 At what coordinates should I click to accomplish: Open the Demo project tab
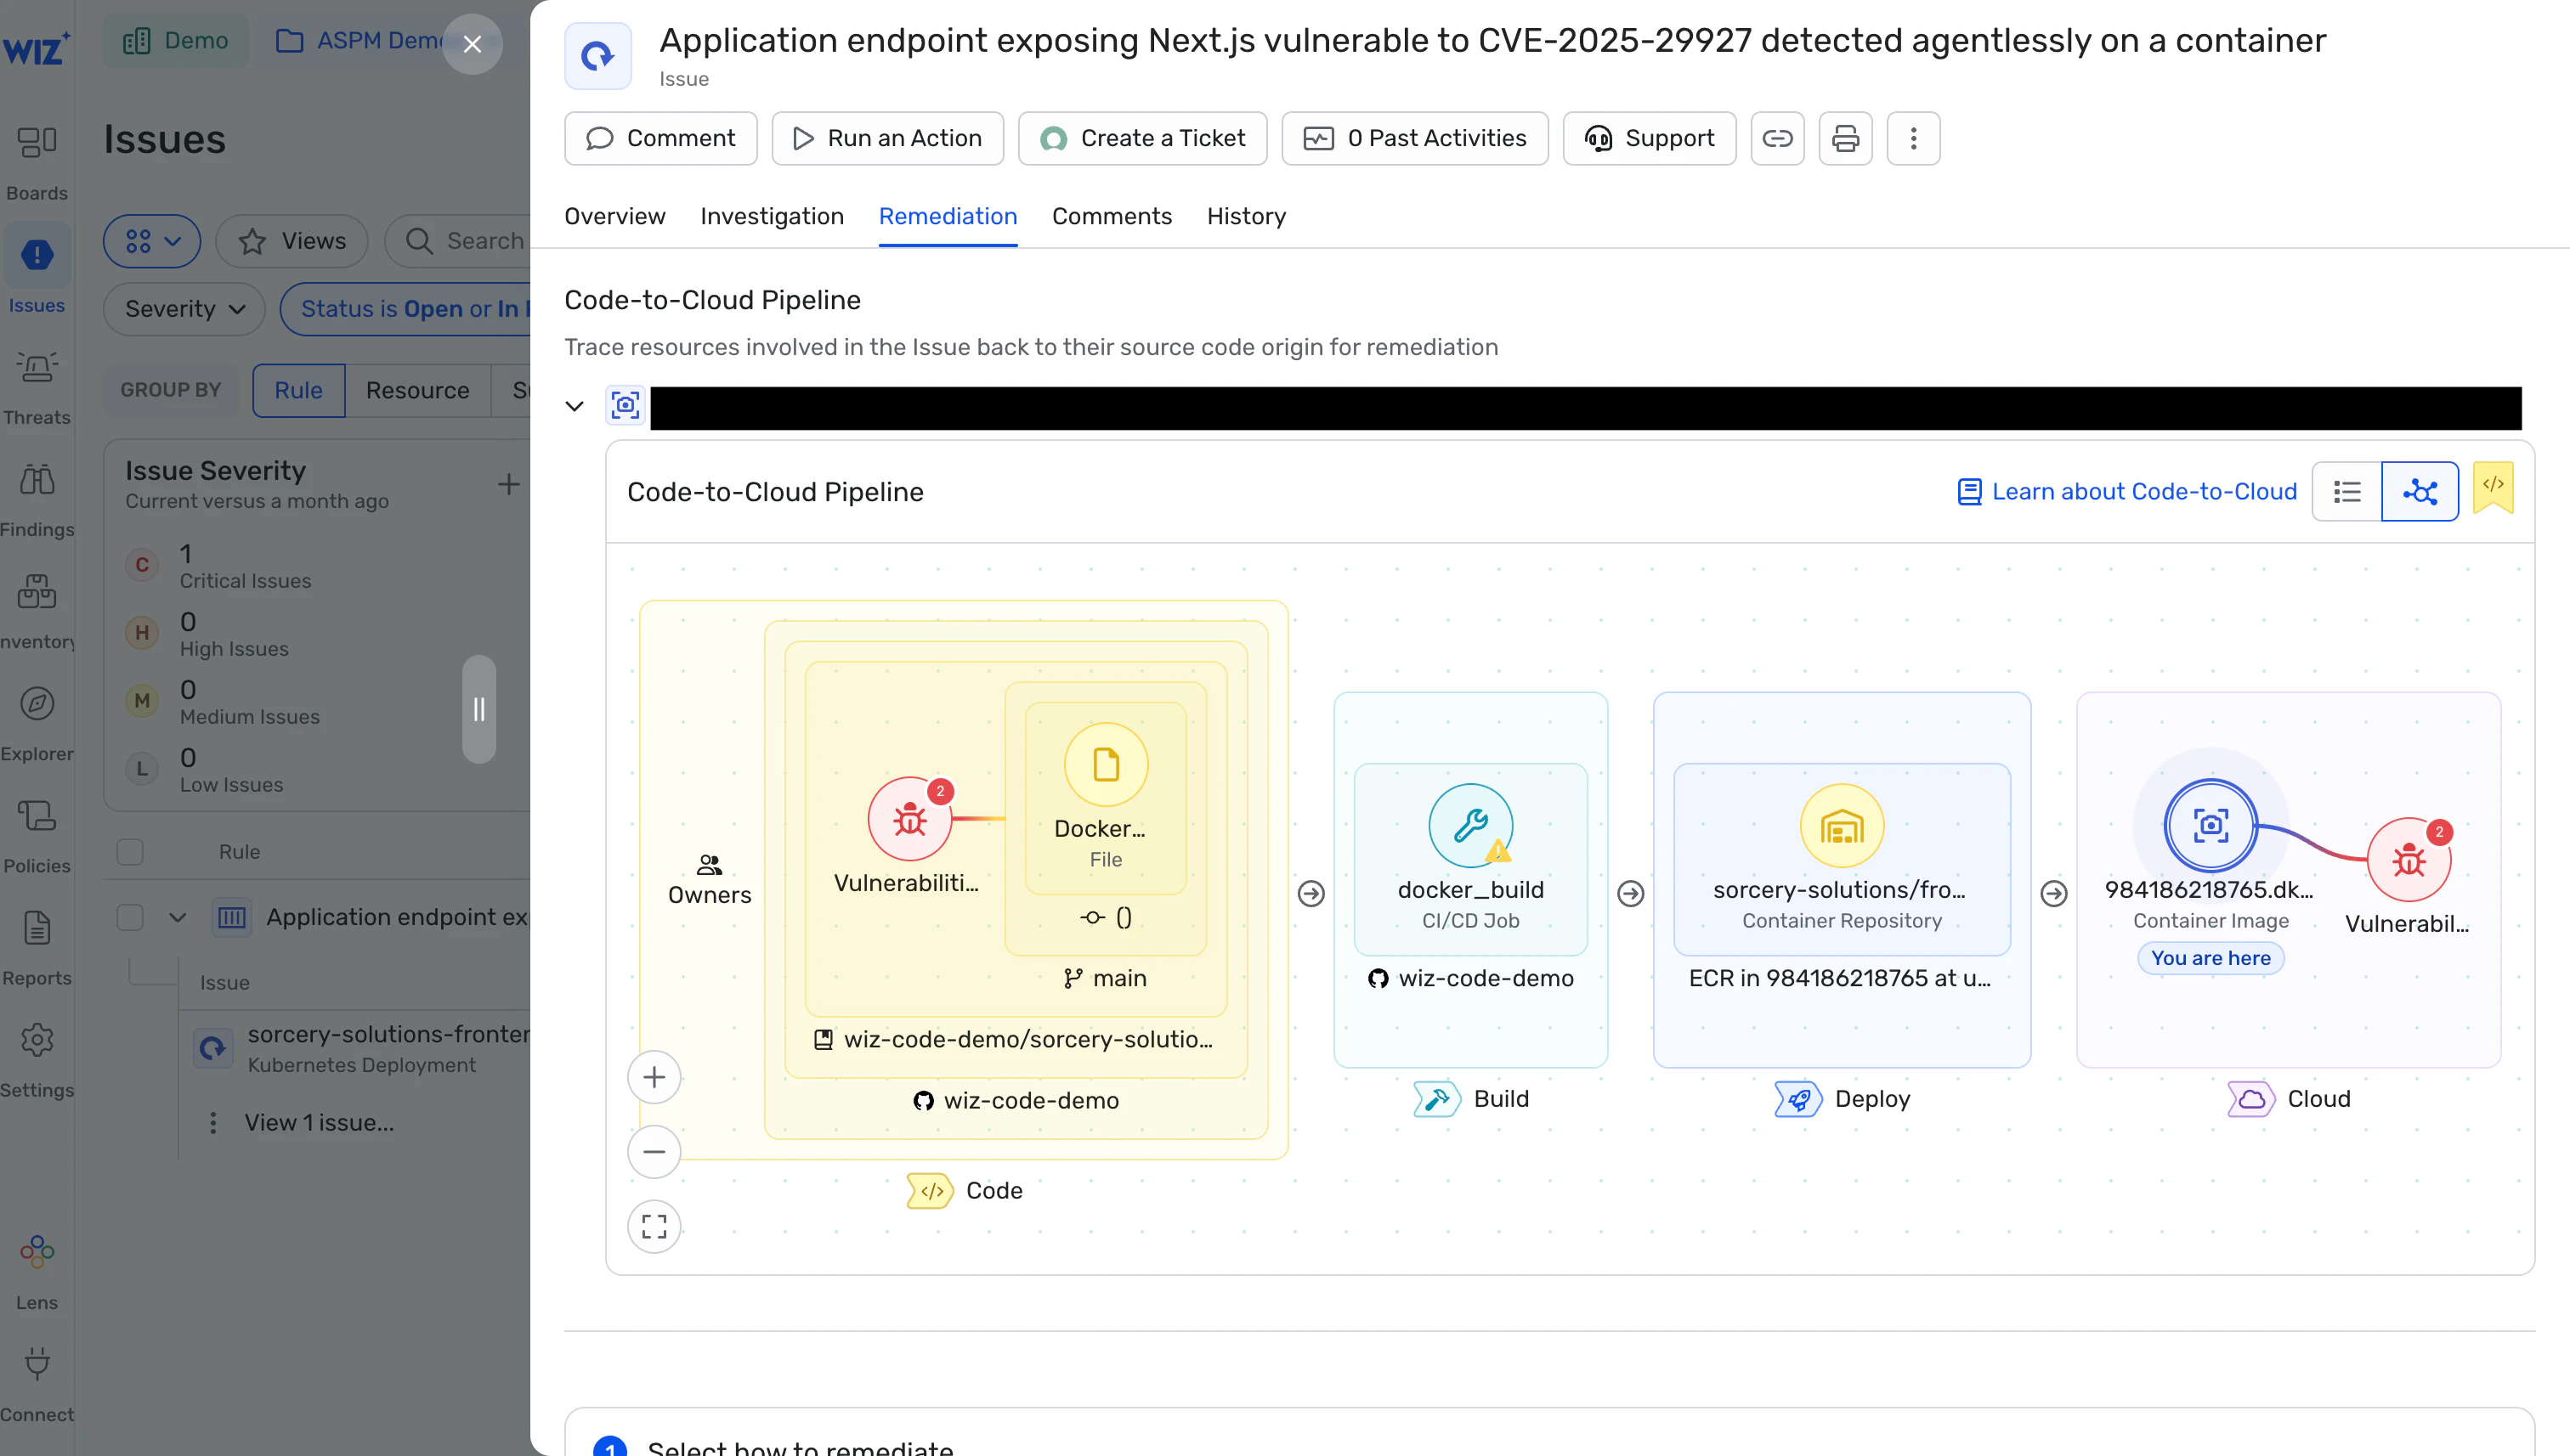coord(176,40)
